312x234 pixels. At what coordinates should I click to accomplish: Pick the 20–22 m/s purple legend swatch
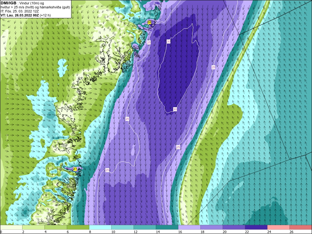[234, 227]
